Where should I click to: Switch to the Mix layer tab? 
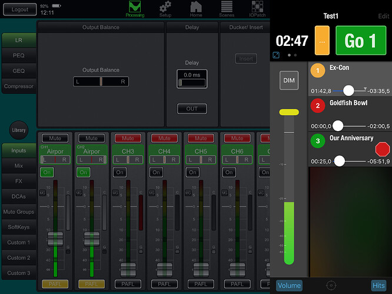[x=19, y=166]
